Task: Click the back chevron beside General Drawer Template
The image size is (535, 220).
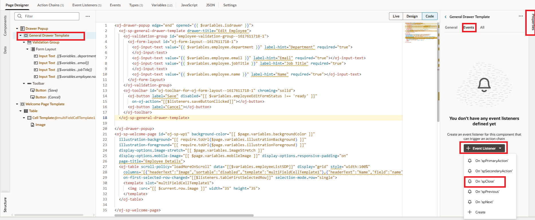Action: pos(445,17)
